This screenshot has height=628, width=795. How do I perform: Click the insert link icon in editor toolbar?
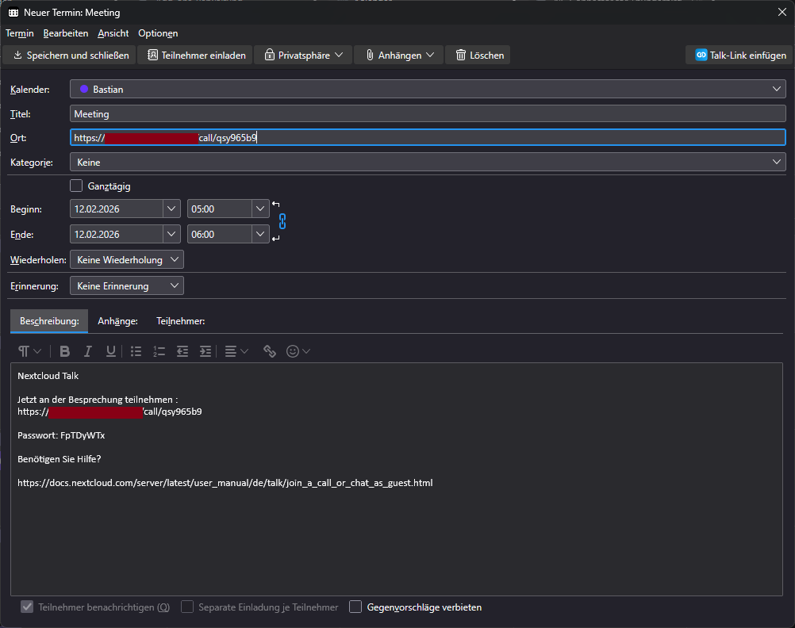point(269,351)
